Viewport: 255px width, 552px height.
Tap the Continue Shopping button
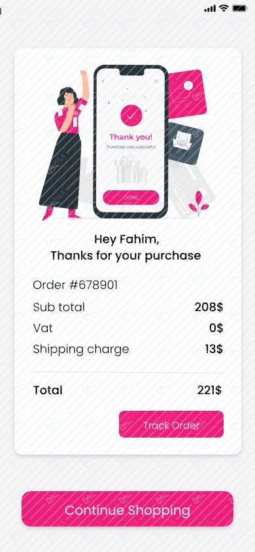127,509
